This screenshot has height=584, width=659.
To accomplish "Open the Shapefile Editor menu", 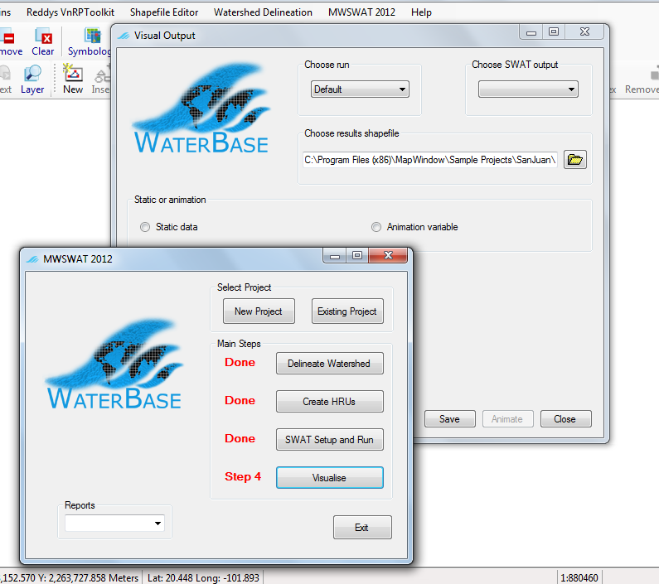I will [164, 12].
